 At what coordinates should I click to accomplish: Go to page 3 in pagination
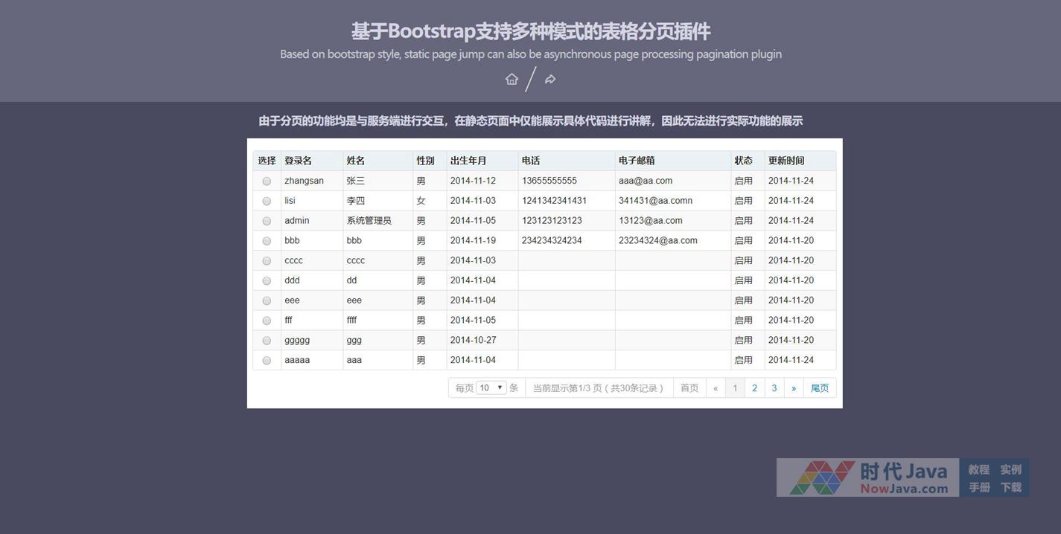(x=774, y=388)
